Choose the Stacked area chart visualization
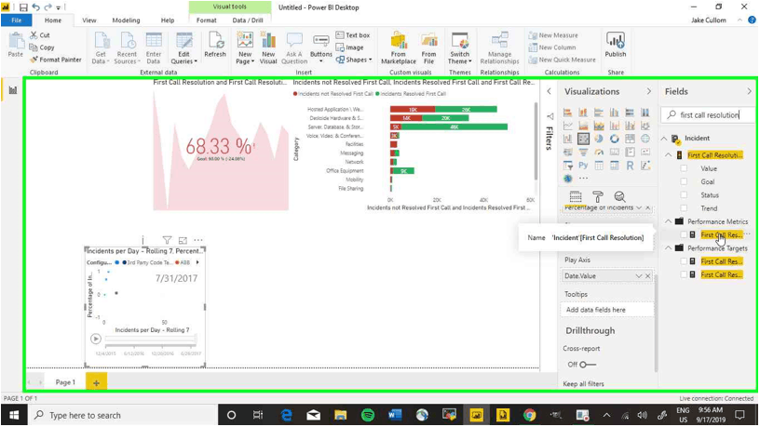Screen dimensions: 760x427 click(x=599, y=126)
